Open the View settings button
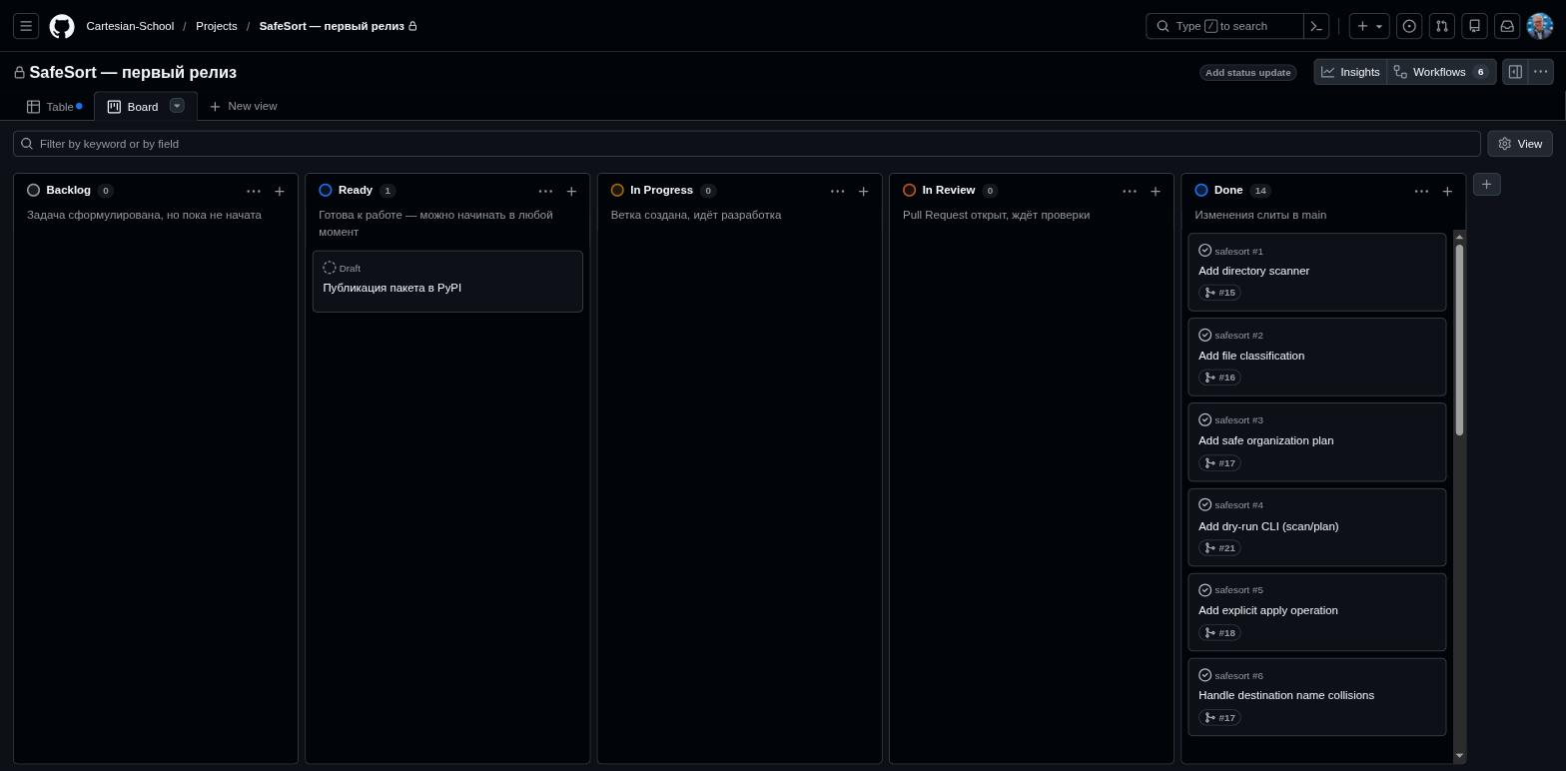 1520,144
